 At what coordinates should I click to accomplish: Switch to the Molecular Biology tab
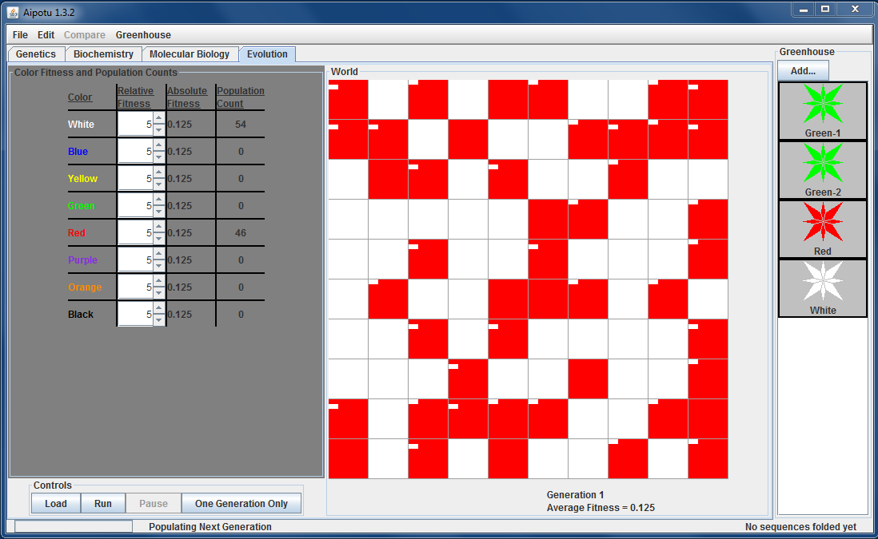tap(190, 54)
